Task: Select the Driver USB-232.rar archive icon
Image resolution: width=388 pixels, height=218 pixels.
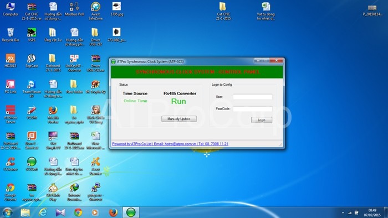Action: [x=95, y=63]
